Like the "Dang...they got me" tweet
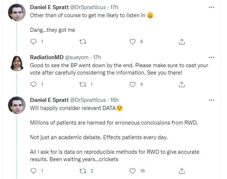This screenshot has height=179, width=227. [x=133, y=42]
